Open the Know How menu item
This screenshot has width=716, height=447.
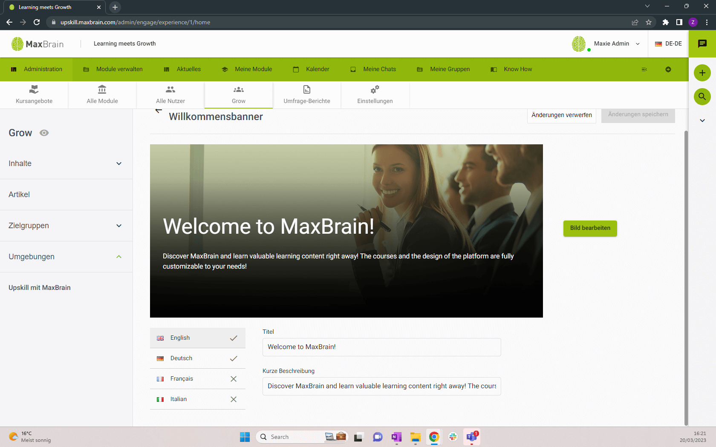tap(511, 69)
